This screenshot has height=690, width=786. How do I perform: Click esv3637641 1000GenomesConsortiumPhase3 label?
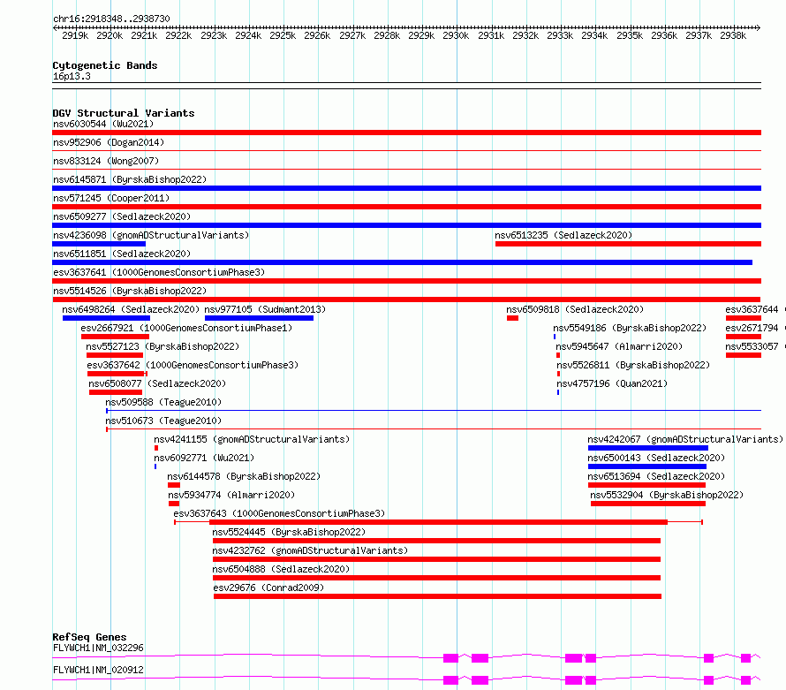click(159, 272)
